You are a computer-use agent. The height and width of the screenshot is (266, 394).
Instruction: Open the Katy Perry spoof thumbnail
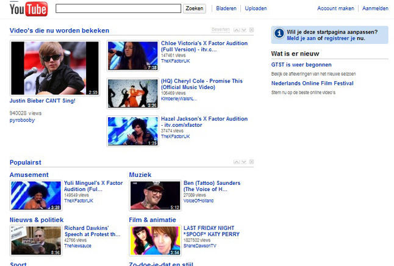(156, 240)
